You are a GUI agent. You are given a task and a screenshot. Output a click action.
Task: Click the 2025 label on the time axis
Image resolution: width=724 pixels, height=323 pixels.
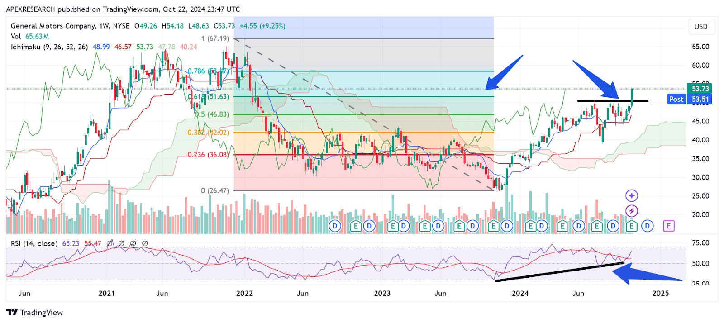pyautogui.click(x=661, y=293)
